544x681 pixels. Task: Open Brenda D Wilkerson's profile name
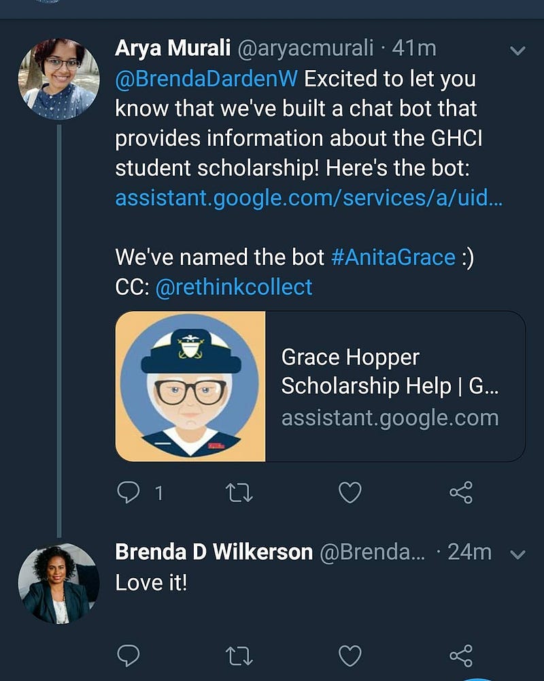tap(214, 552)
